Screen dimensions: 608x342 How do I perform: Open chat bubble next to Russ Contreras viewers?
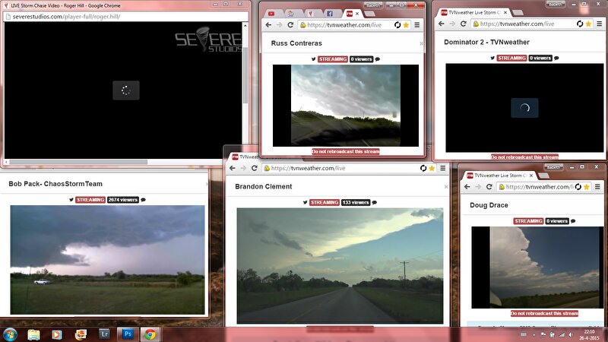click(377, 59)
